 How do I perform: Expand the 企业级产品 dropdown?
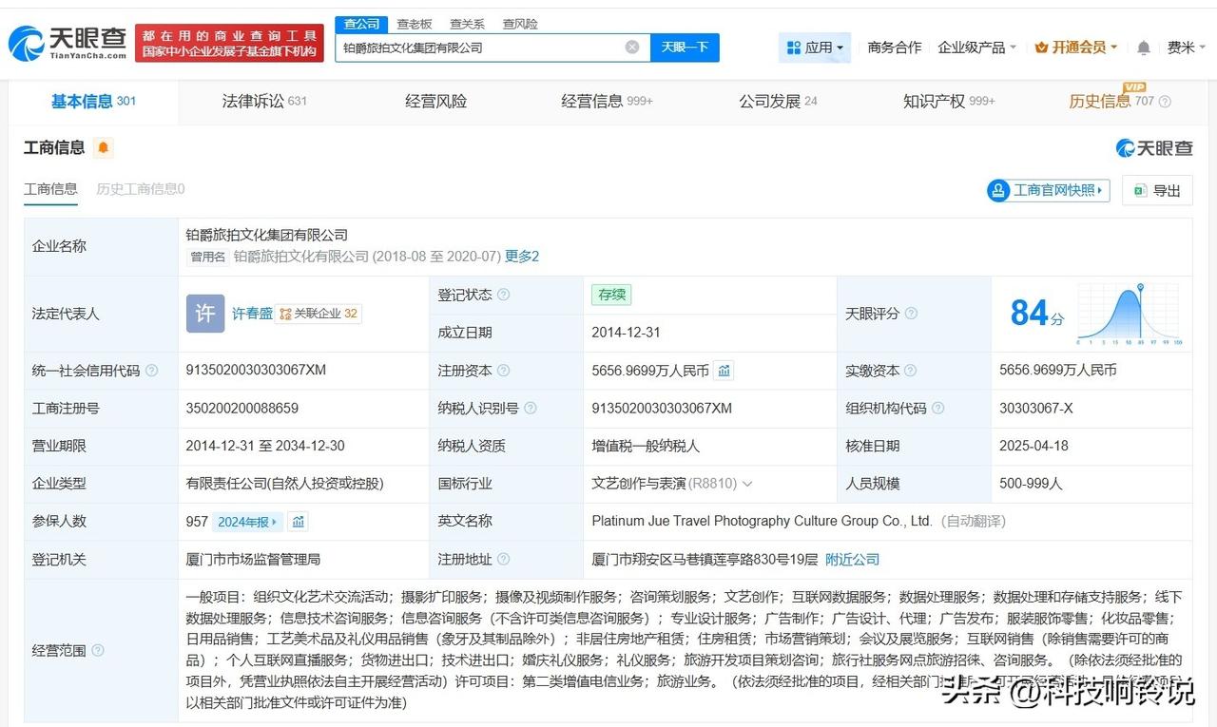pyautogui.click(x=977, y=48)
